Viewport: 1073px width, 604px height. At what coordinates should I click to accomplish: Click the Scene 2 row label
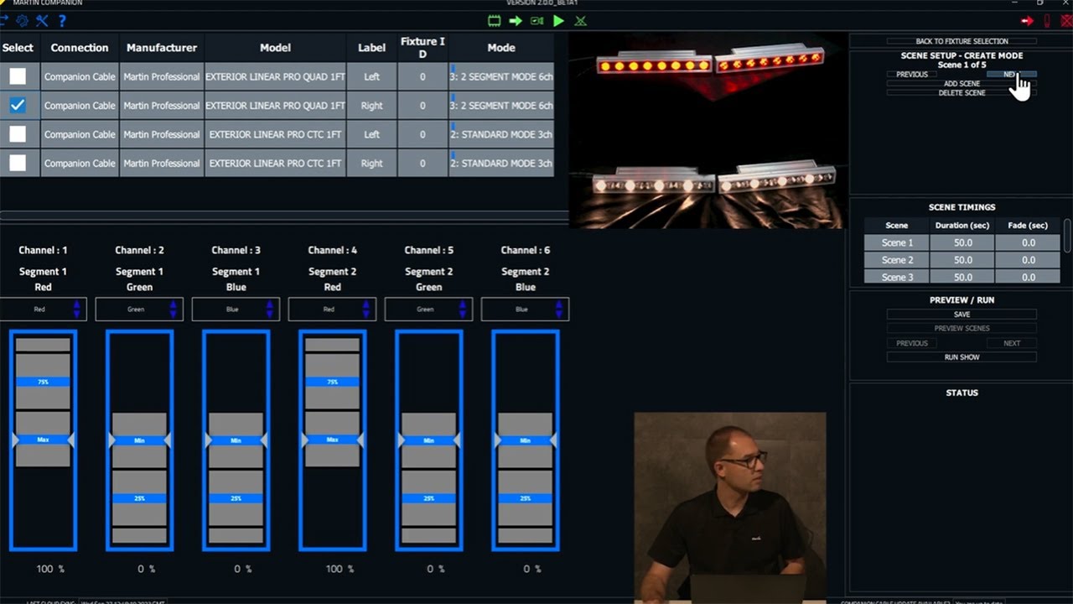pos(897,260)
